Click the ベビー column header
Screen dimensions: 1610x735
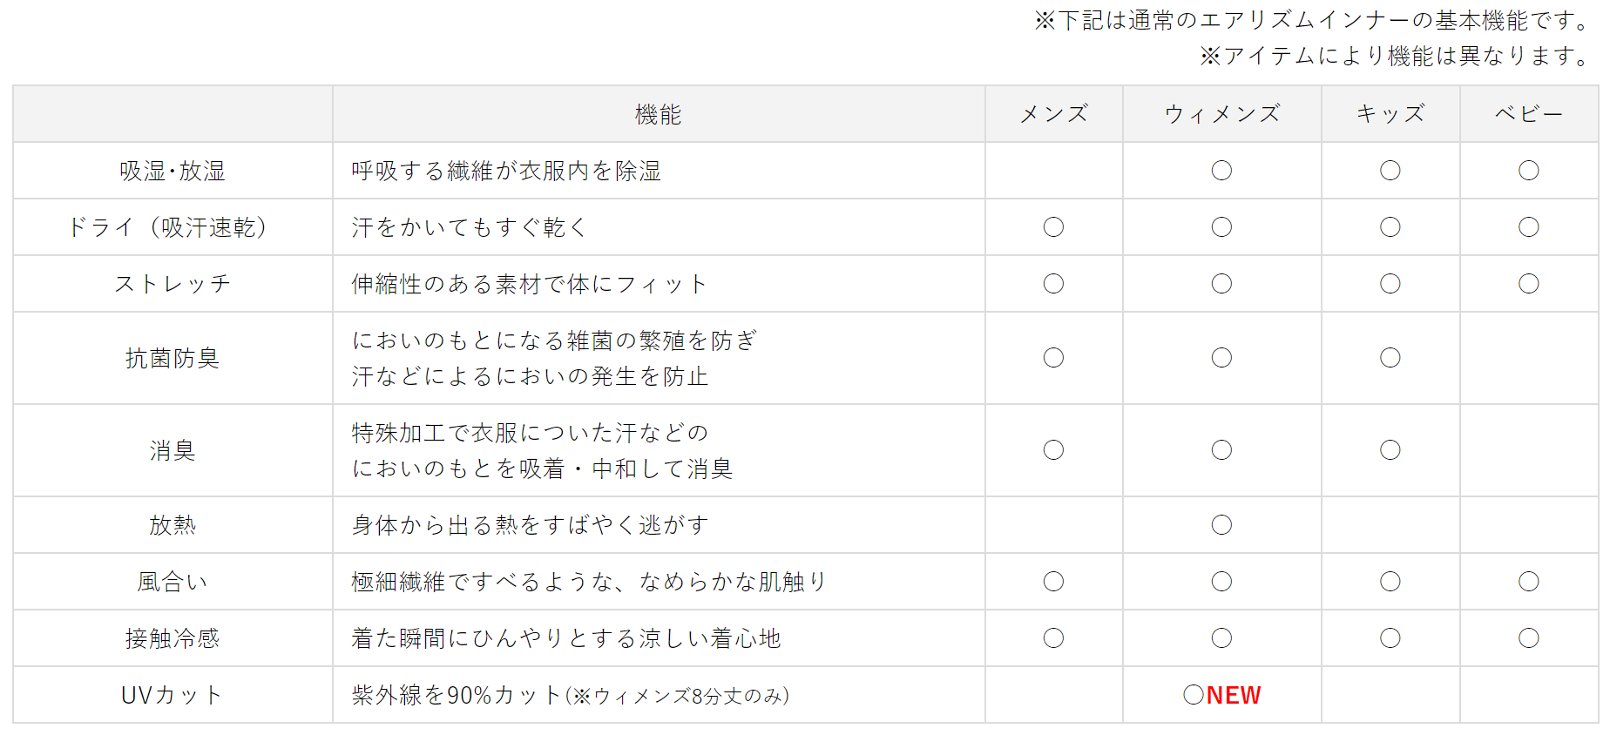tap(1528, 114)
